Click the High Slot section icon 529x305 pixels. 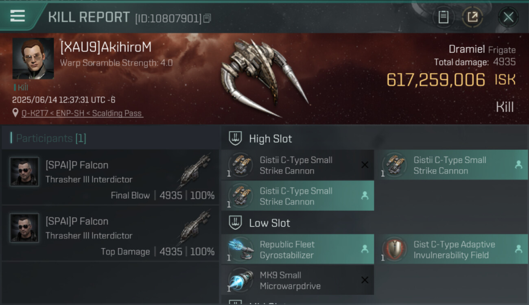coord(235,139)
